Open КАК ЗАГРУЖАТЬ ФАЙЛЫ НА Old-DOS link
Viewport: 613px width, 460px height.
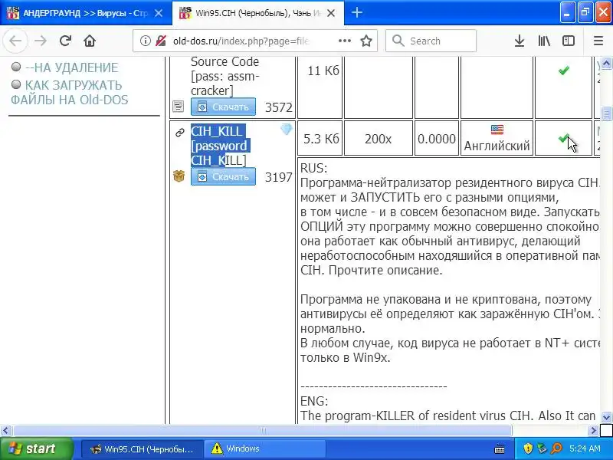[x=69, y=93]
